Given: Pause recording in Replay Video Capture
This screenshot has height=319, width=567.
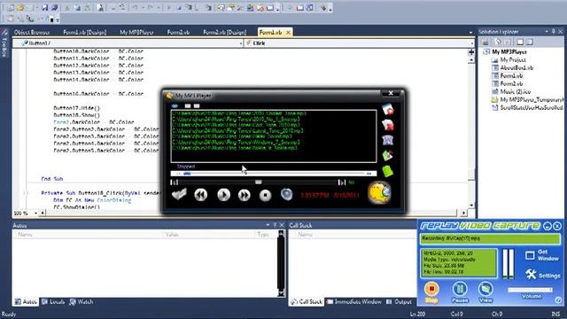Looking at the screenshot, I should pyautogui.click(x=460, y=292).
